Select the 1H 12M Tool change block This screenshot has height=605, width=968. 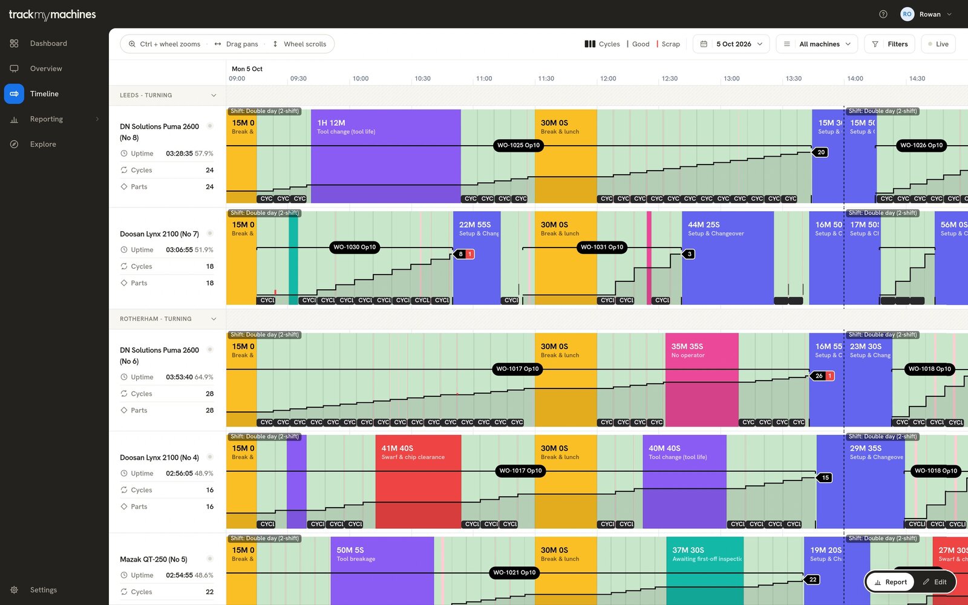coord(386,156)
